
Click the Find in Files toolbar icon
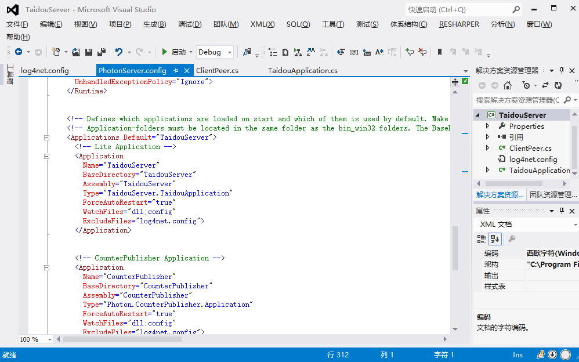tap(247, 52)
